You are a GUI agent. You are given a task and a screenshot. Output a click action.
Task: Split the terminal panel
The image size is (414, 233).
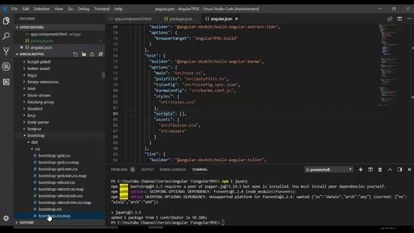(x=371, y=170)
